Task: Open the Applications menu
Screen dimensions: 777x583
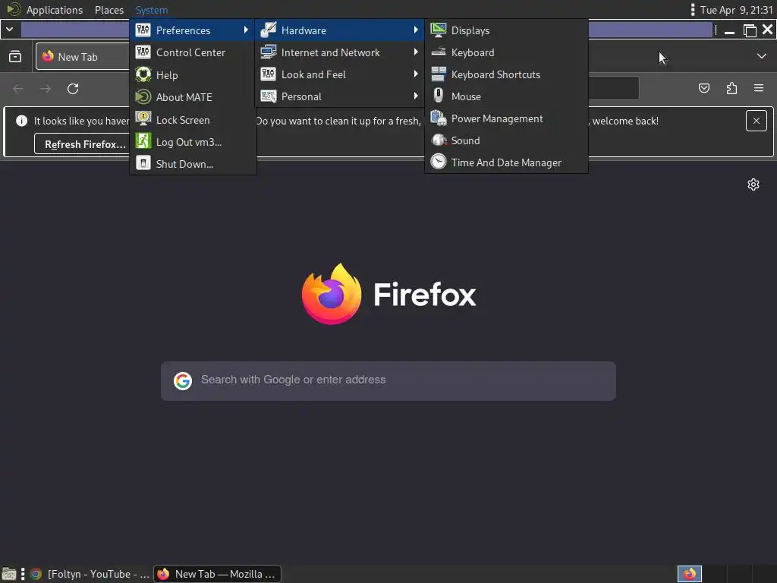Action: click(x=55, y=10)
